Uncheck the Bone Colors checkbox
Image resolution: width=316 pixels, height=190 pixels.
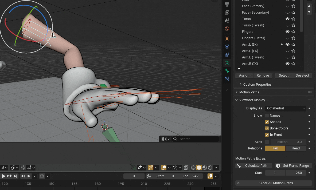coord(267,128)
